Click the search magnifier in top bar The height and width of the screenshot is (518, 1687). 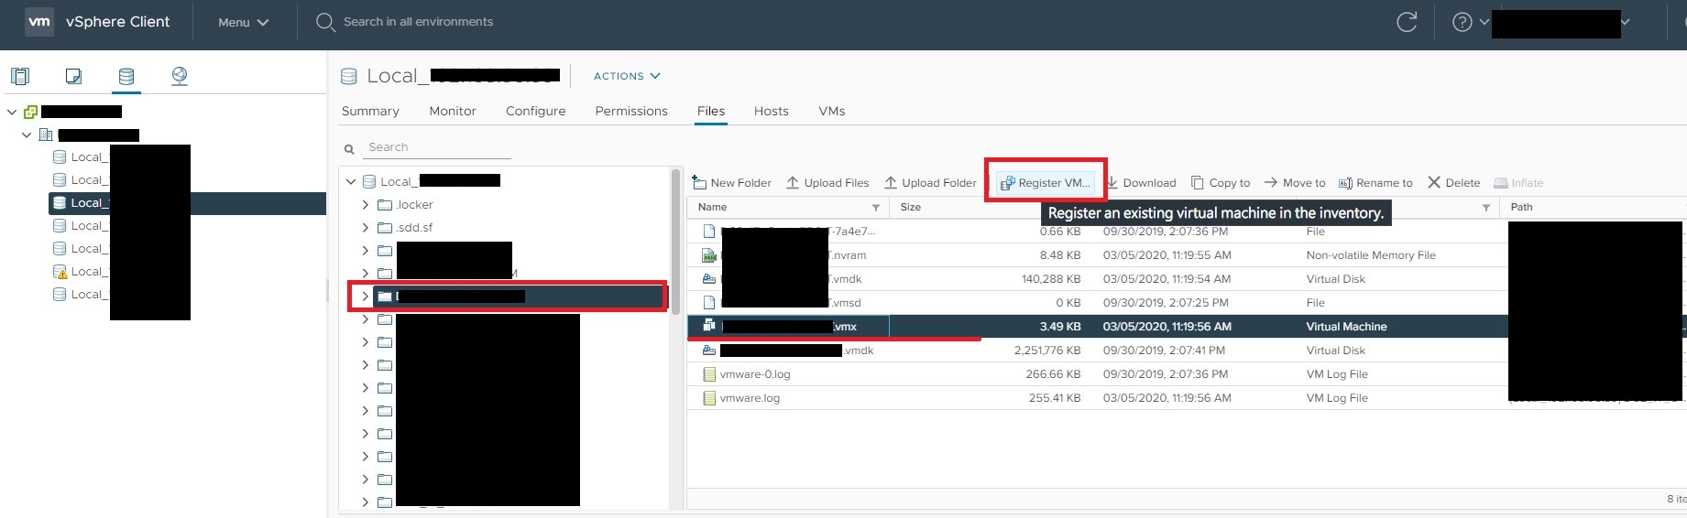click(x=325, y=22)
